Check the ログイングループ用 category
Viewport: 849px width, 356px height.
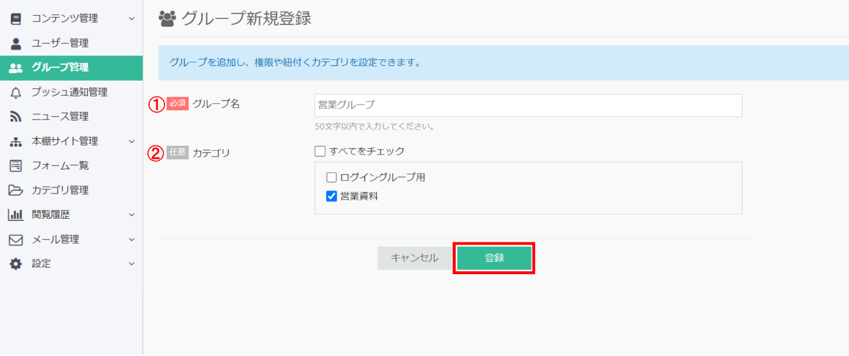(x=332, y=177)
